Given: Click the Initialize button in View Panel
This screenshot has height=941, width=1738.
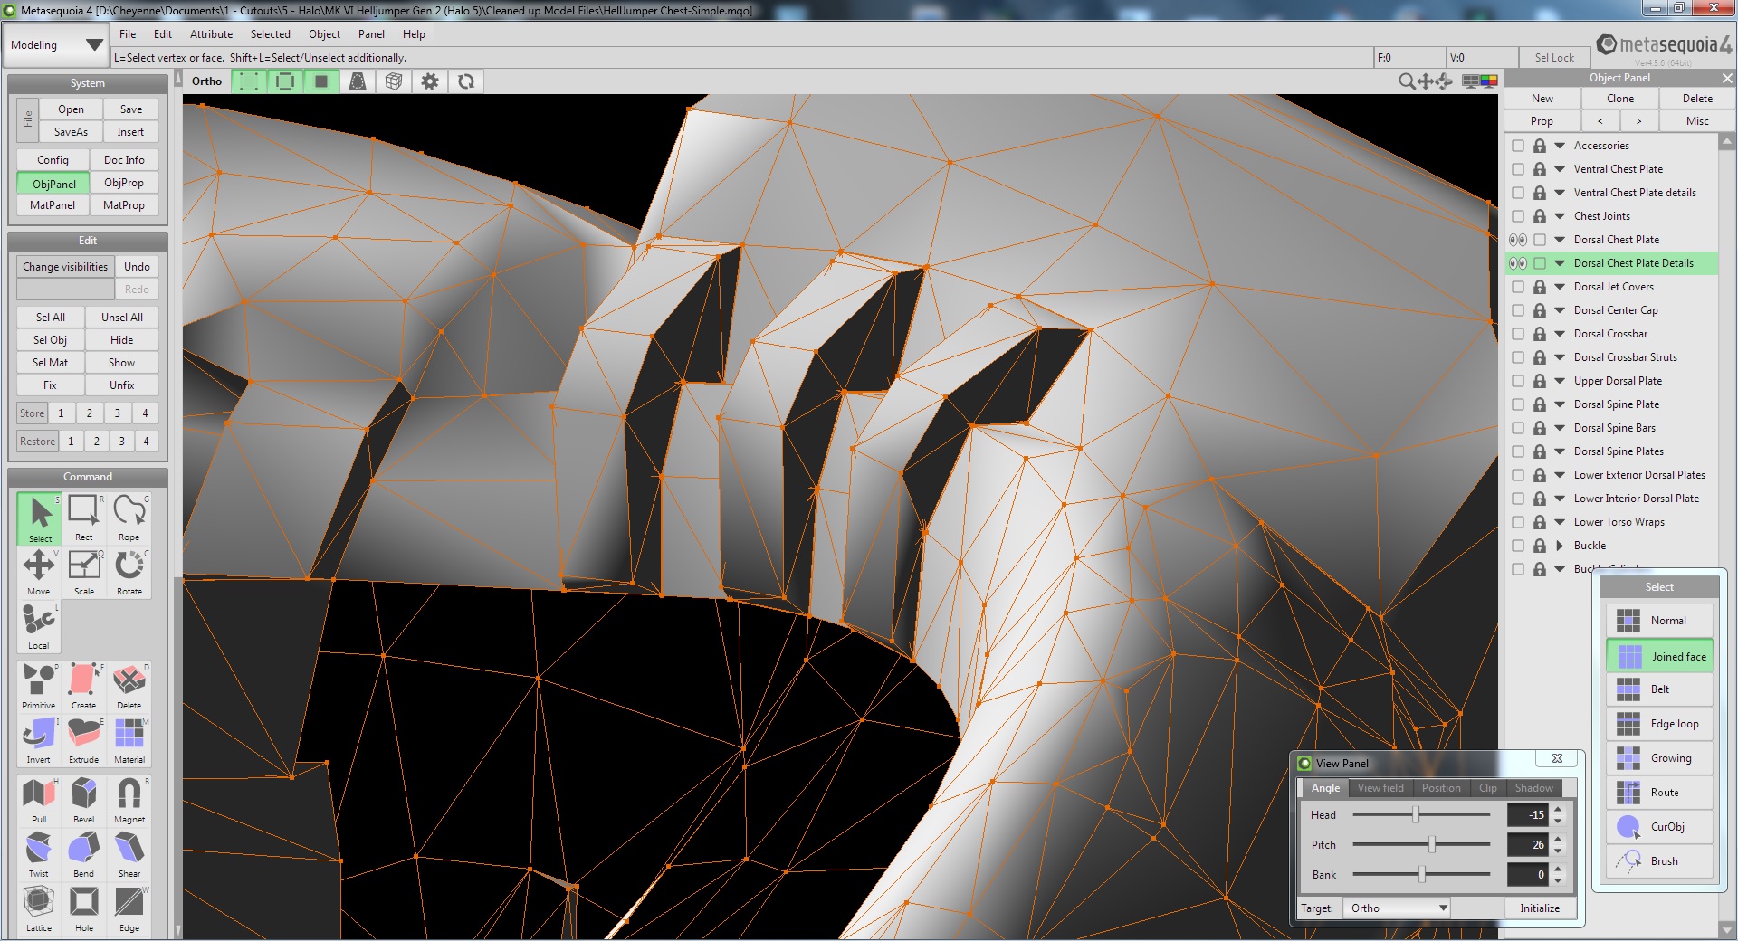Looking at the screenshot, I should (1540, 908).
